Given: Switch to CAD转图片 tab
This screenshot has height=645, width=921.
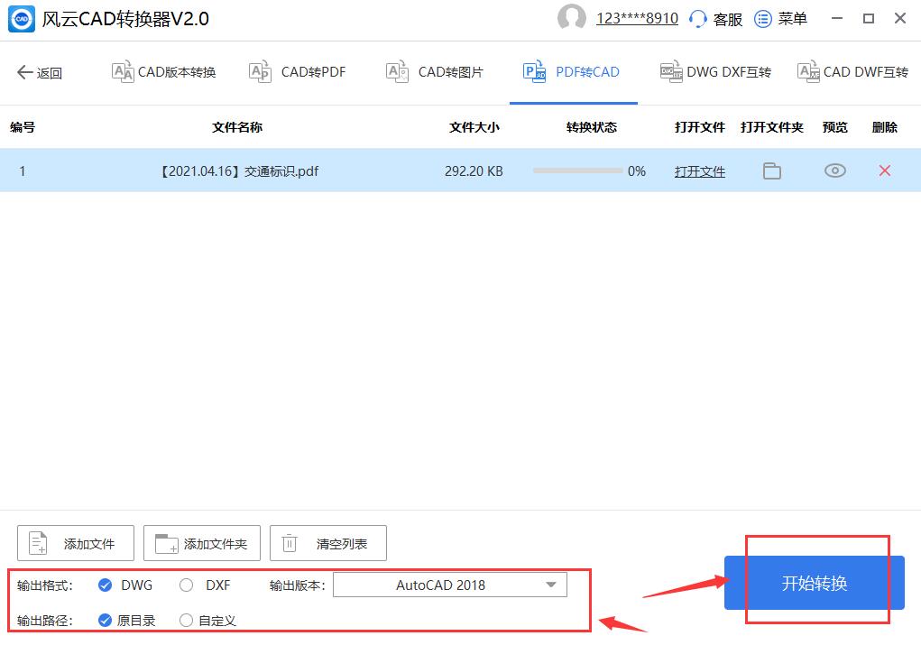Looking at the screenshot, I should click(435, 72).
